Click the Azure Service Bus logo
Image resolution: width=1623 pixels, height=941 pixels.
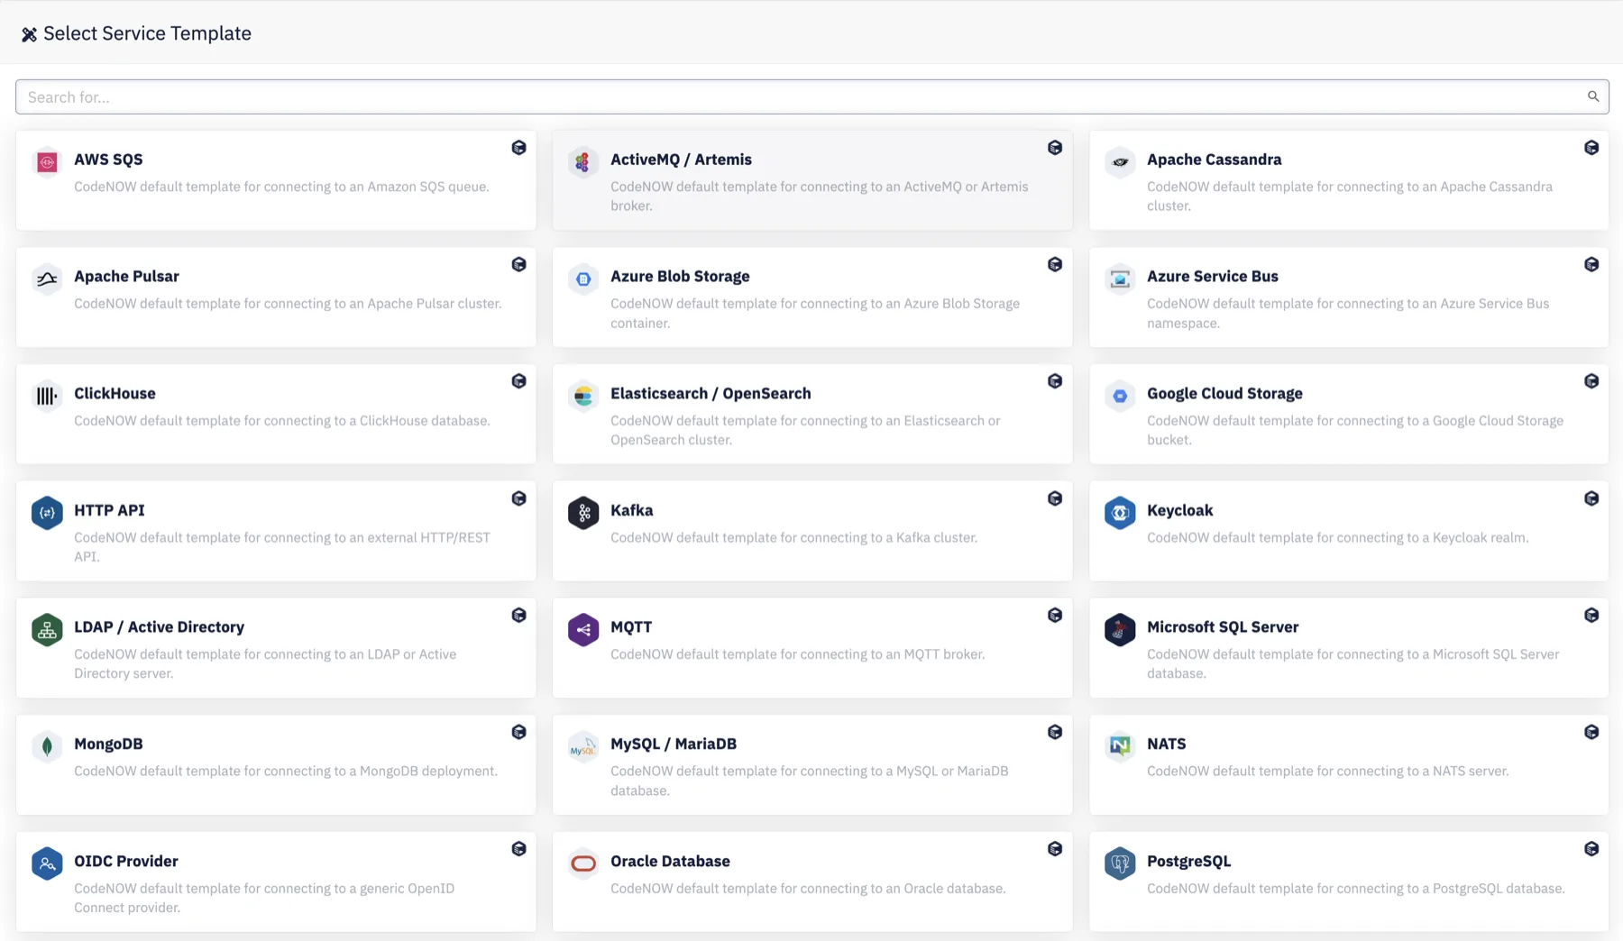point(1120,279)
